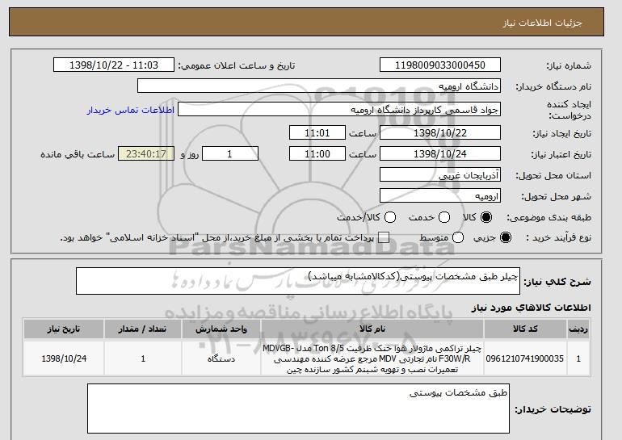622x440 pixels.
Task: Click the طبقه بندی موضوعی label
Action: click(548, 217)
